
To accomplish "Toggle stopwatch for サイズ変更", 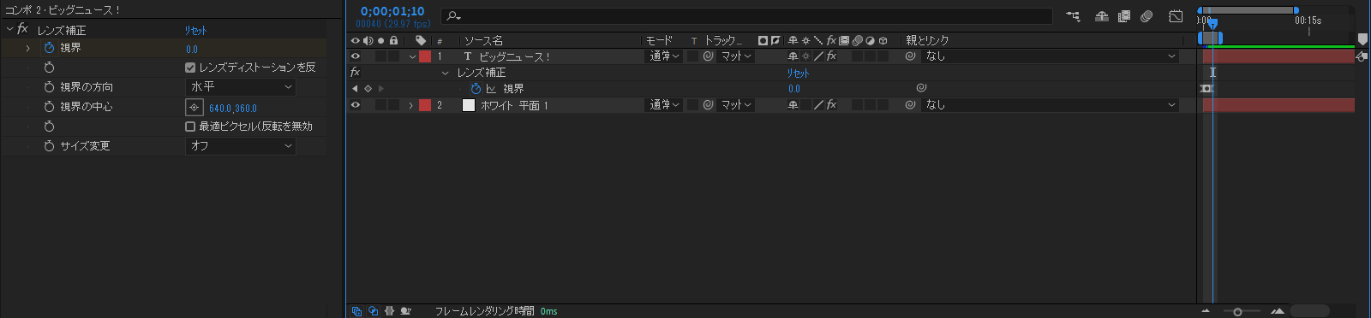I will 49,146.
